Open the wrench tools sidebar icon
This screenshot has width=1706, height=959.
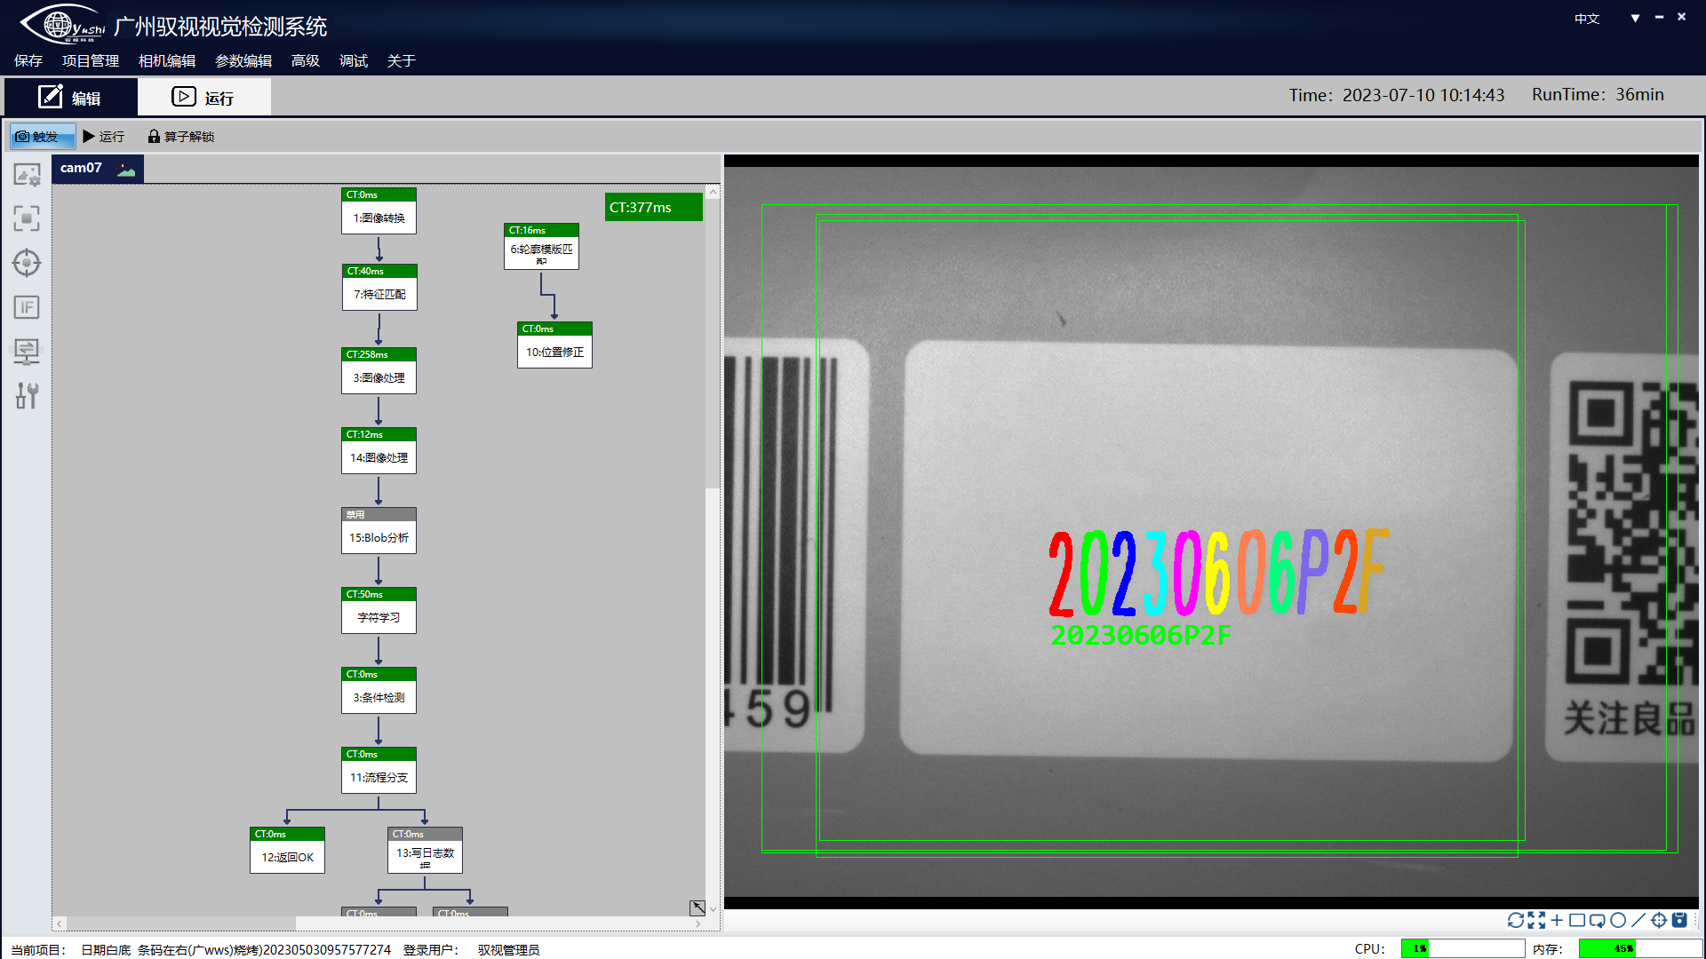(27, 396)
